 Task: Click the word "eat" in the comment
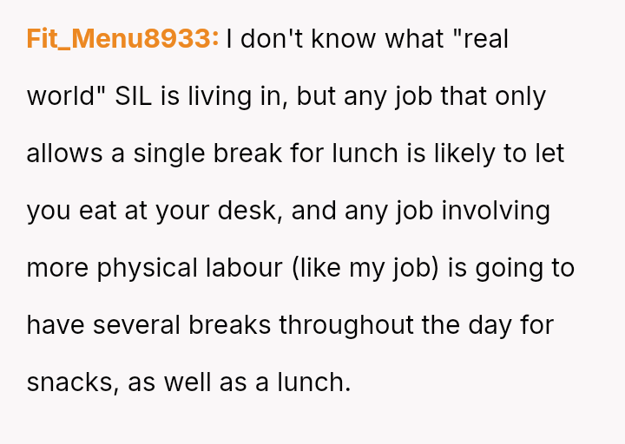94,211
